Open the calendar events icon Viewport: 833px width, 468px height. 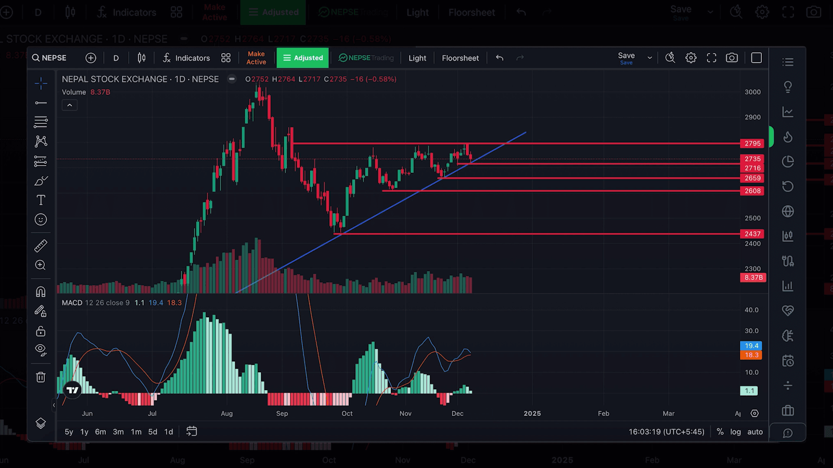(788, 361)
